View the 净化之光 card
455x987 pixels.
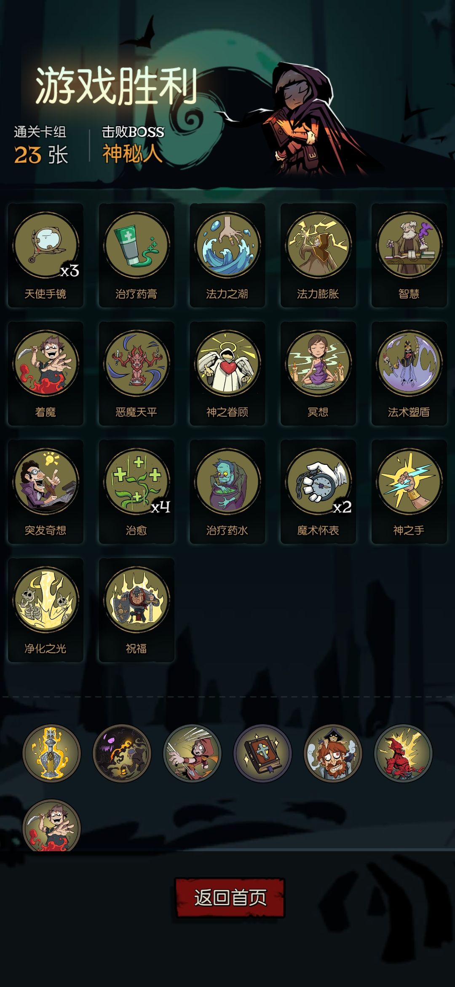click(x=45, y=610)
